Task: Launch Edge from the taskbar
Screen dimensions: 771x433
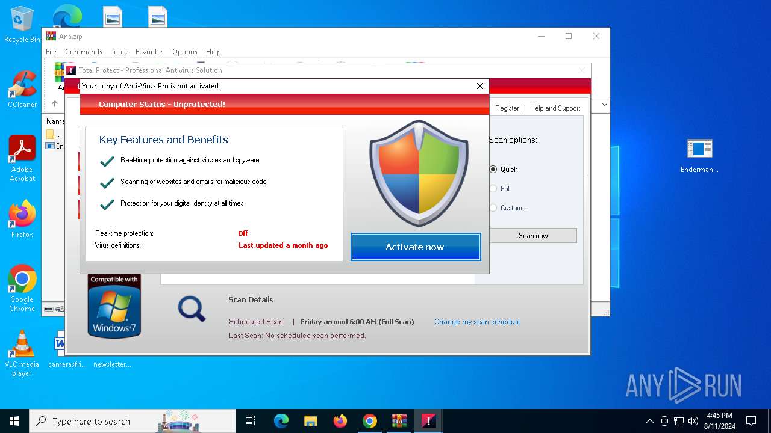Action: (281, 421)
